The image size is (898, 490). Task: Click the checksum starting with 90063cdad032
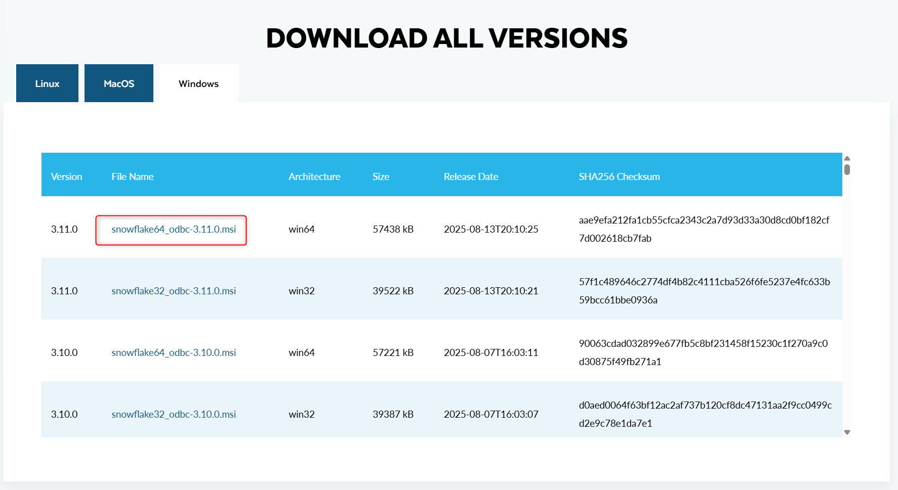703,352
